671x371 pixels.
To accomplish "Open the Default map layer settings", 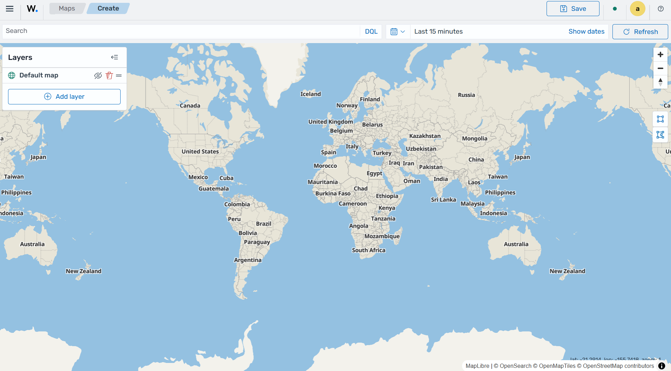I will [x=39, y=75].
